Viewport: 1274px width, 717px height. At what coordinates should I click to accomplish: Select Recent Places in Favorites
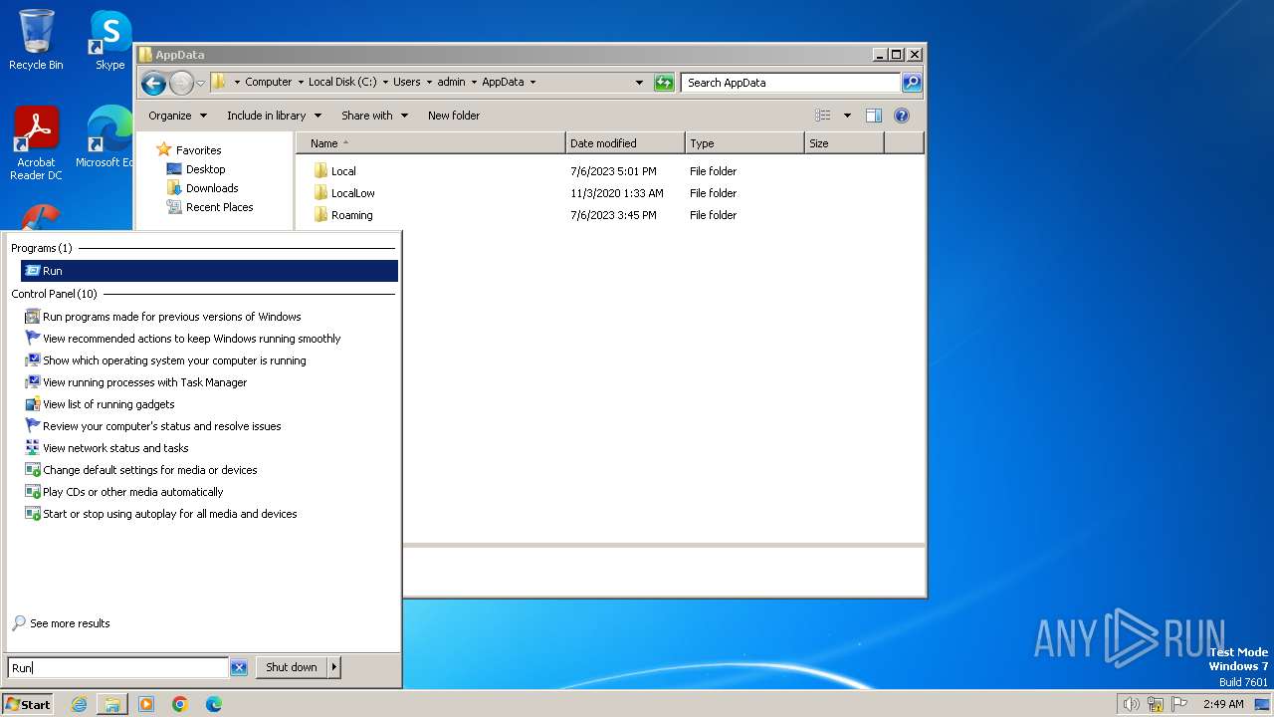pos(210,207)
